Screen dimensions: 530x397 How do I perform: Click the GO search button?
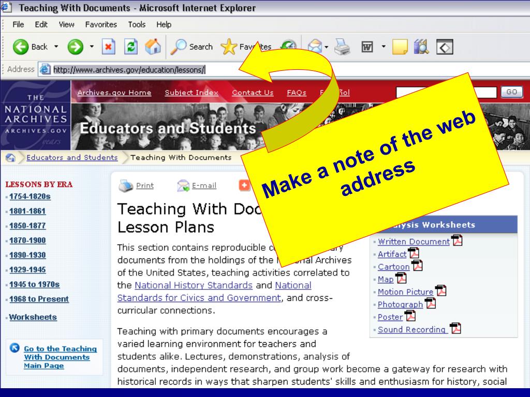tap(511, 92)
